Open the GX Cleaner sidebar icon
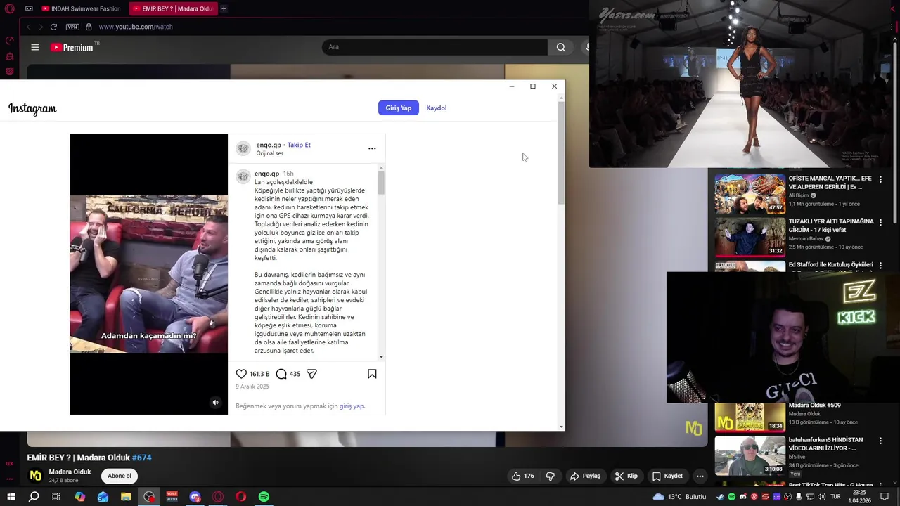 (x=9, y=56)
